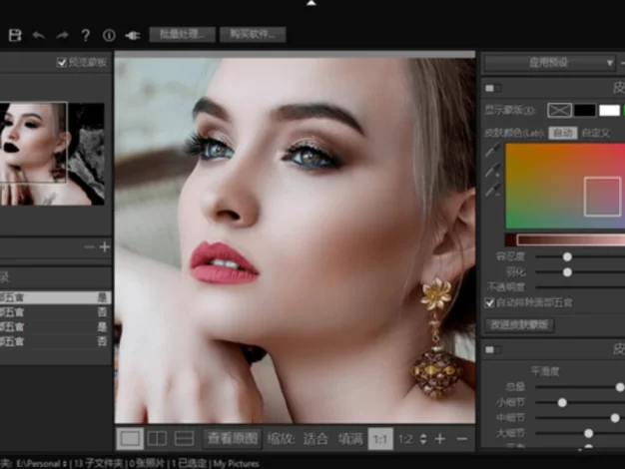Select the last 五官 row marked 否

tap(55, 341)
